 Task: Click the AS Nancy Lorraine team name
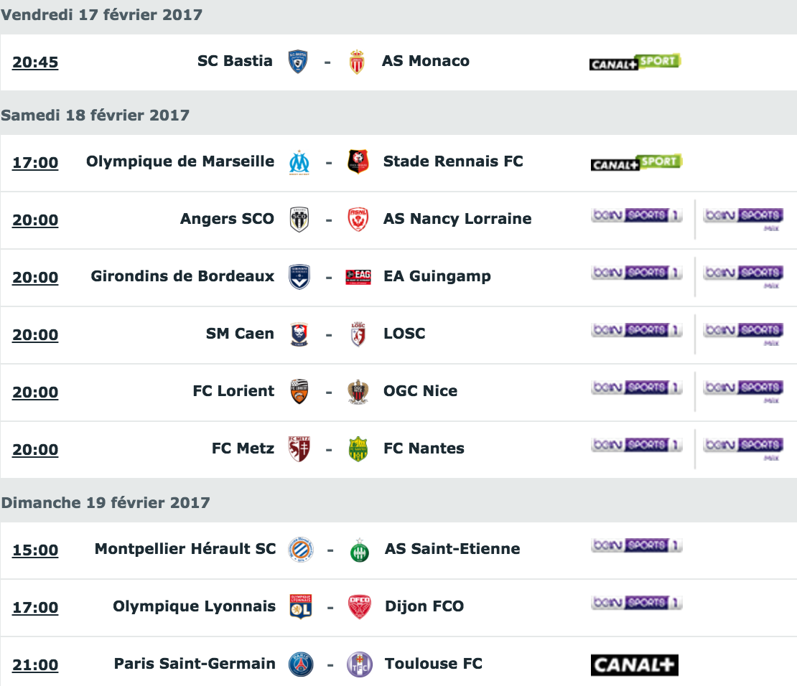pyautogui.click(x=457, y=219)
